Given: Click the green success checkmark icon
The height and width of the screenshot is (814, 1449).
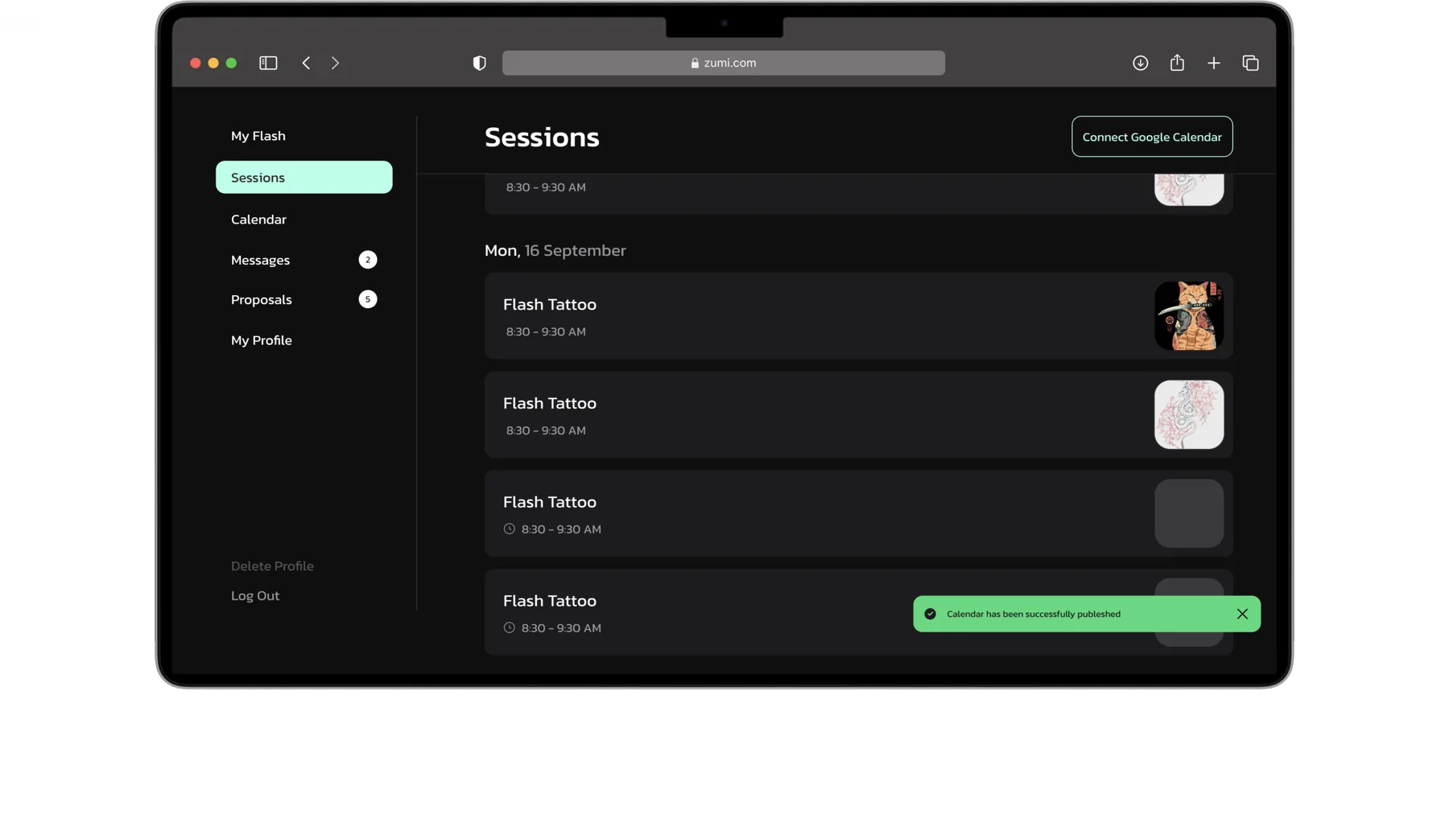Looking at the screenshot, I should click(930, 614).
